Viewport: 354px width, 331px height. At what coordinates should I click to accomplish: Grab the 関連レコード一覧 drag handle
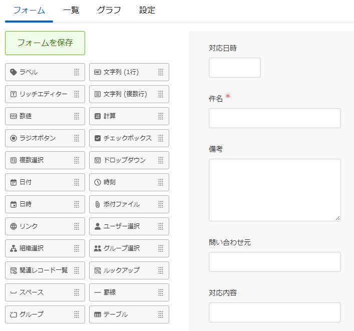pos(77,270)
